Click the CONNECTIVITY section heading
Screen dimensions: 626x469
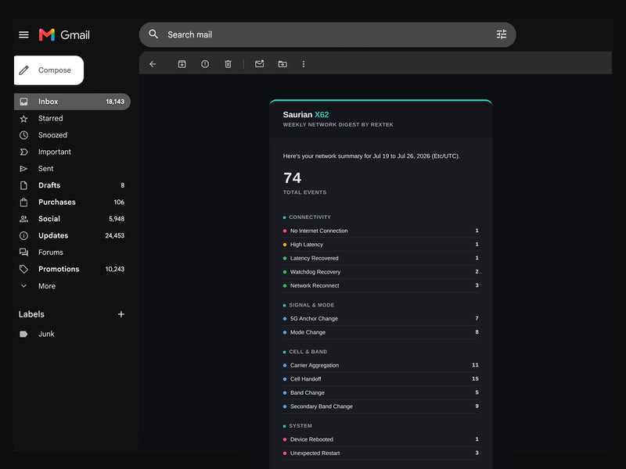coord(310,217)
